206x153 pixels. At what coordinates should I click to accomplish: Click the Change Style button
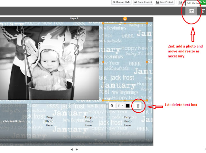point(121,2)
